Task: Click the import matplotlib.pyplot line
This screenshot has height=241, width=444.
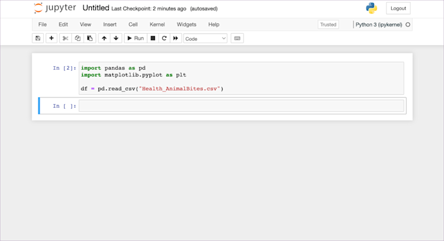Action: click(x=133, y=75)
